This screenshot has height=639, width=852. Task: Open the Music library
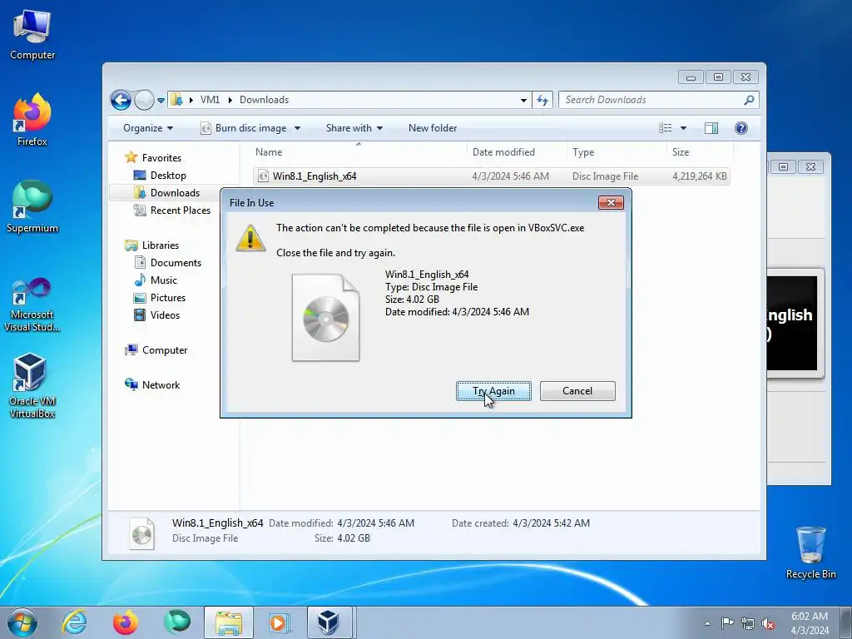coord(164,280)
